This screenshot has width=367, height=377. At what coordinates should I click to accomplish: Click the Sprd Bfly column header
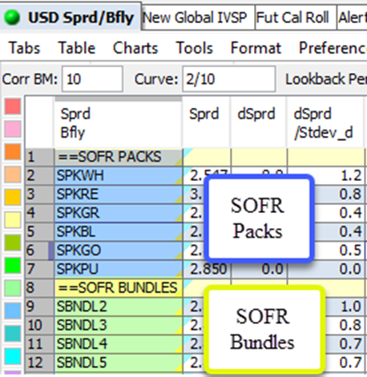[x=118, y=123]
